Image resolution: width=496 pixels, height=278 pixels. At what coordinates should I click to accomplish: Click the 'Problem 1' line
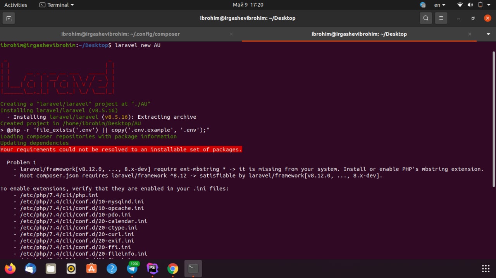21,162
